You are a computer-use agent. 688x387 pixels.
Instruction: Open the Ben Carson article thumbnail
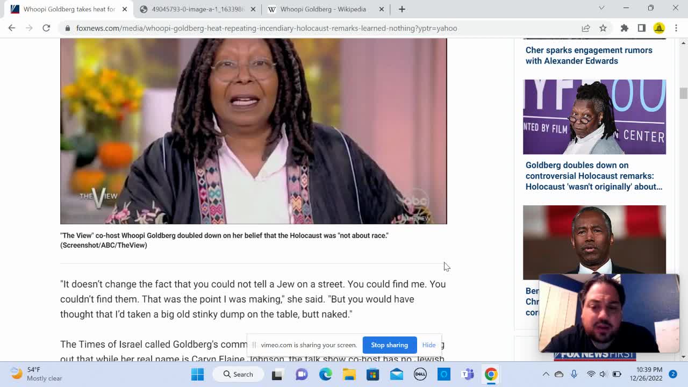[x=594, y=240]
